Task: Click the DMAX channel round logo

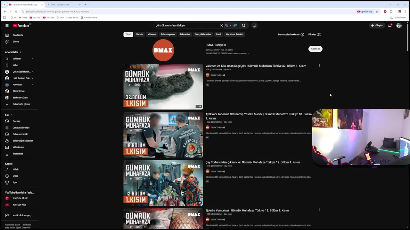Action: pos(163,50)
